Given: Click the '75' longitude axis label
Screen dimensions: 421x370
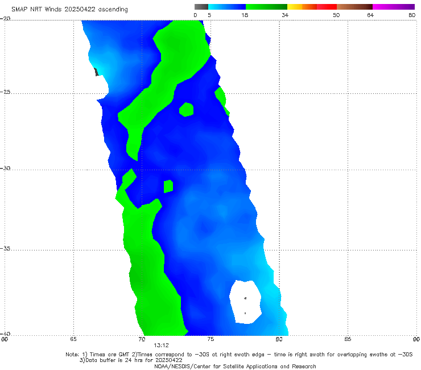Looking at the screenshot, I should click(210, 339).
